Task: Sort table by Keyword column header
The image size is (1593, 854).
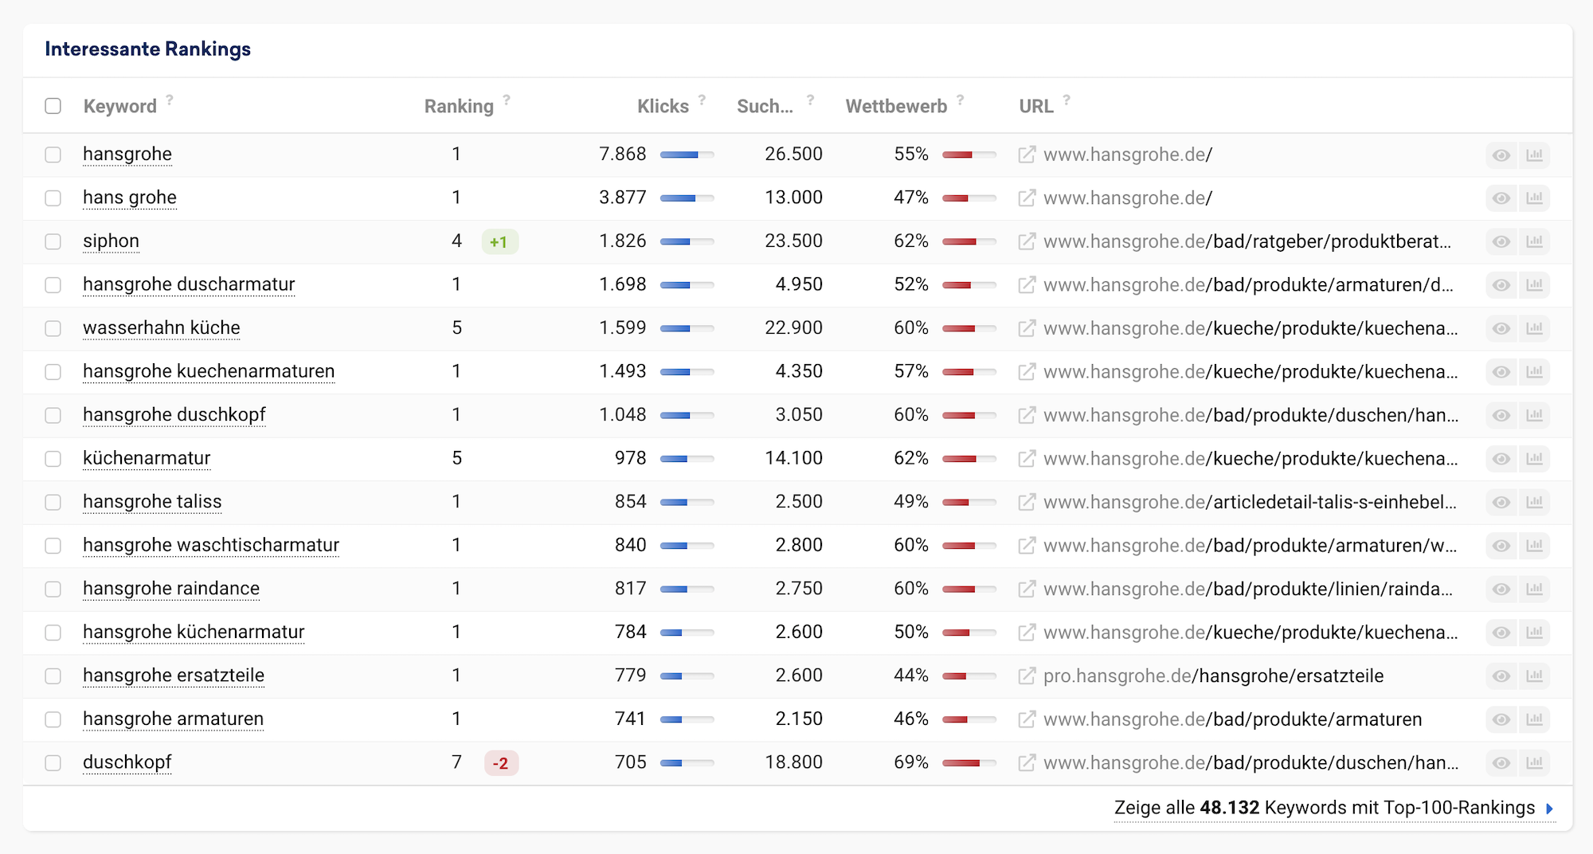Action: pos(120,106)
